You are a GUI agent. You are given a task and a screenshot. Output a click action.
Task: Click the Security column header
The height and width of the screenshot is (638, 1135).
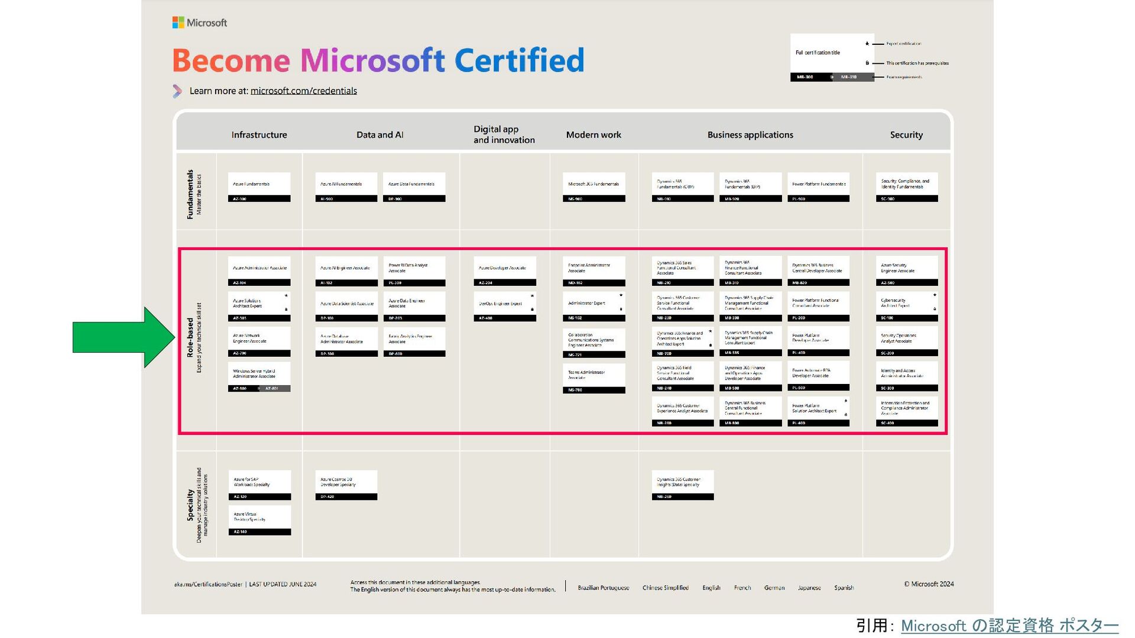[x=906, y=135]
